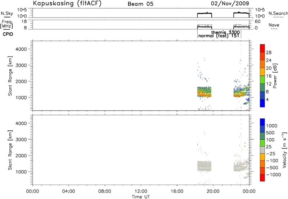288x199 pixels.
Task: Click the dotted line sample under the N.Search label
Action: [x=278, y=17]
